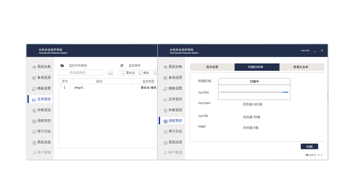The image size is (341, 191).
Task: Click the 监控类型 column header
Action: pos(148,81)
